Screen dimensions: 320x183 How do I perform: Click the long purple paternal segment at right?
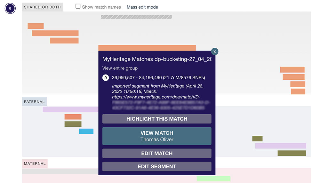pos(281,146)
